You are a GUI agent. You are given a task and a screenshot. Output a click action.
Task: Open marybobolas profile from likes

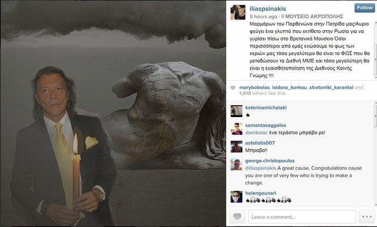(254, 87)
